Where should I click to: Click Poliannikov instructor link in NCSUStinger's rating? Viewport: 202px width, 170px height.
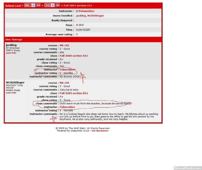pos(67,107)
